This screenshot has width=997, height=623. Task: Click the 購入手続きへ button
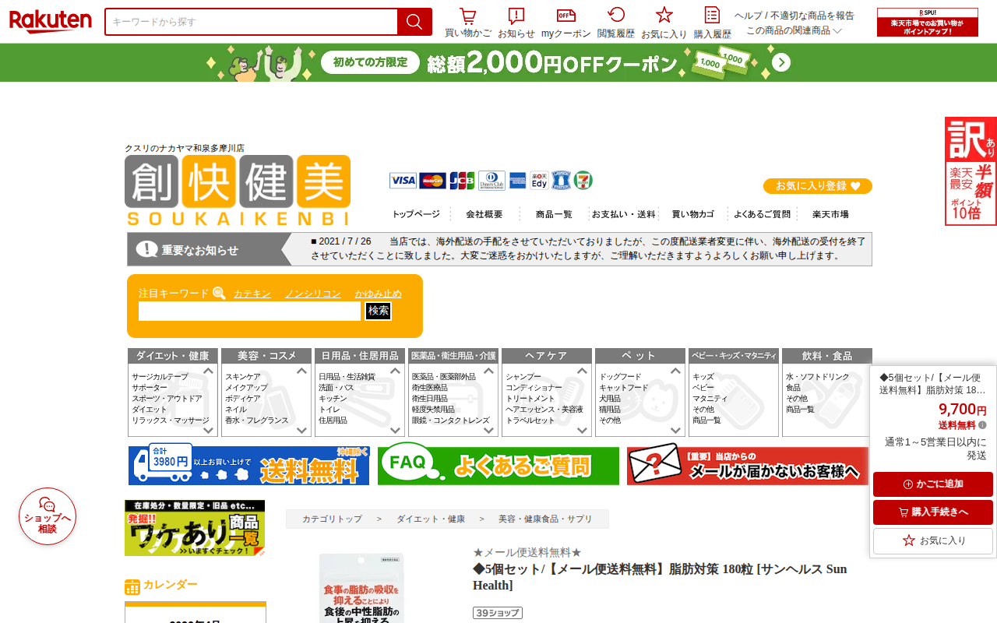pos(933,512)
